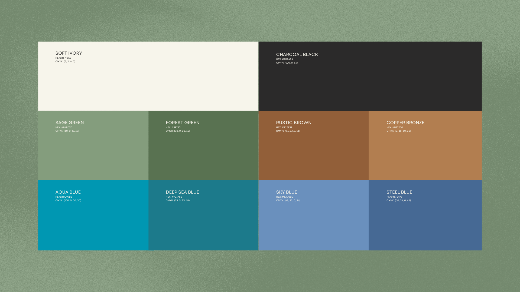
Task: Select the Forest Green swatch
Action: pos(203,154)
